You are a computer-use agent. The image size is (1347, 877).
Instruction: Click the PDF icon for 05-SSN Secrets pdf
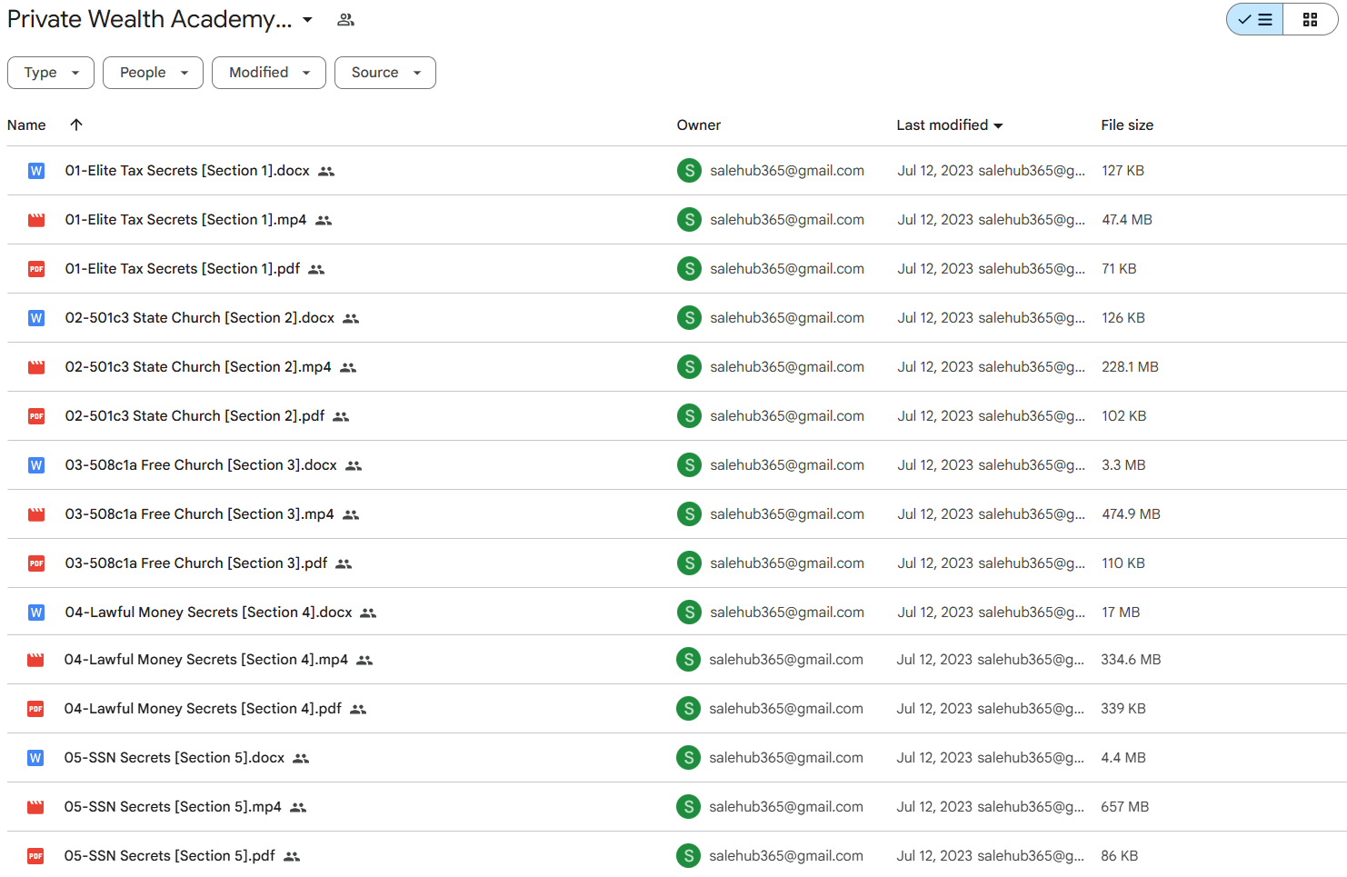coord(35,856)
